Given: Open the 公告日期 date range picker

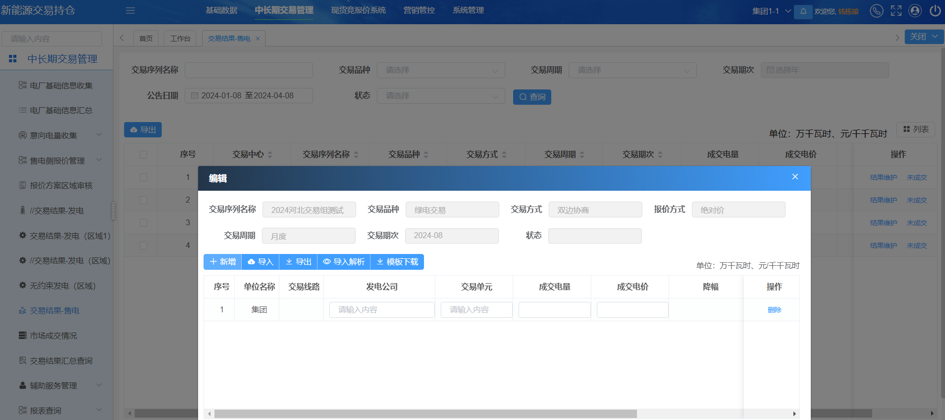Looking at the screenshot, I should coord(249,96).
